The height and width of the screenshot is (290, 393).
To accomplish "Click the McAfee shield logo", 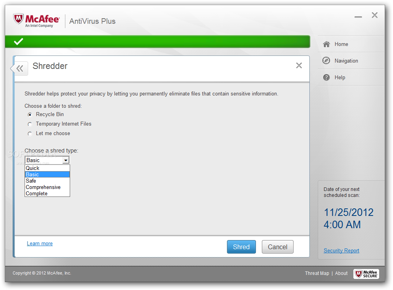I will [x=19, y=19].
